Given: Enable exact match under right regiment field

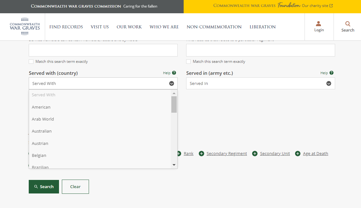Looking at the screenshot, I should point(188,62).
